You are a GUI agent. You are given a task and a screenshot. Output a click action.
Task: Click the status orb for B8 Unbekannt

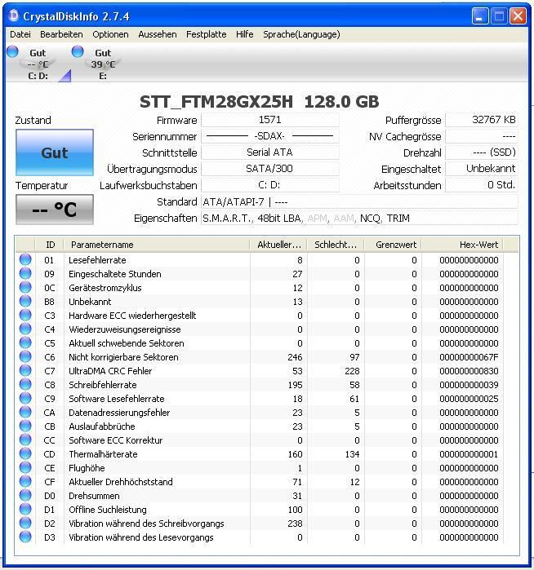click(x=25, y=301)
